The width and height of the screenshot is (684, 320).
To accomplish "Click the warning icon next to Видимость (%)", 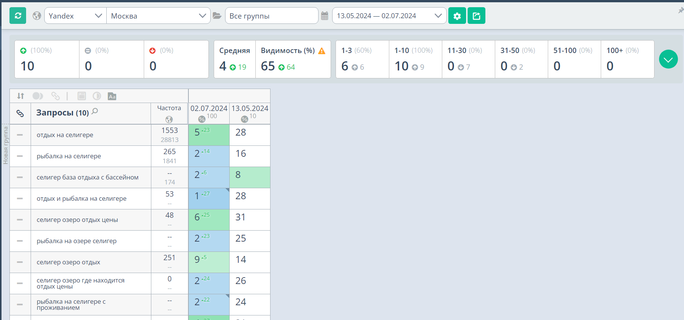I will click(322, 51).
